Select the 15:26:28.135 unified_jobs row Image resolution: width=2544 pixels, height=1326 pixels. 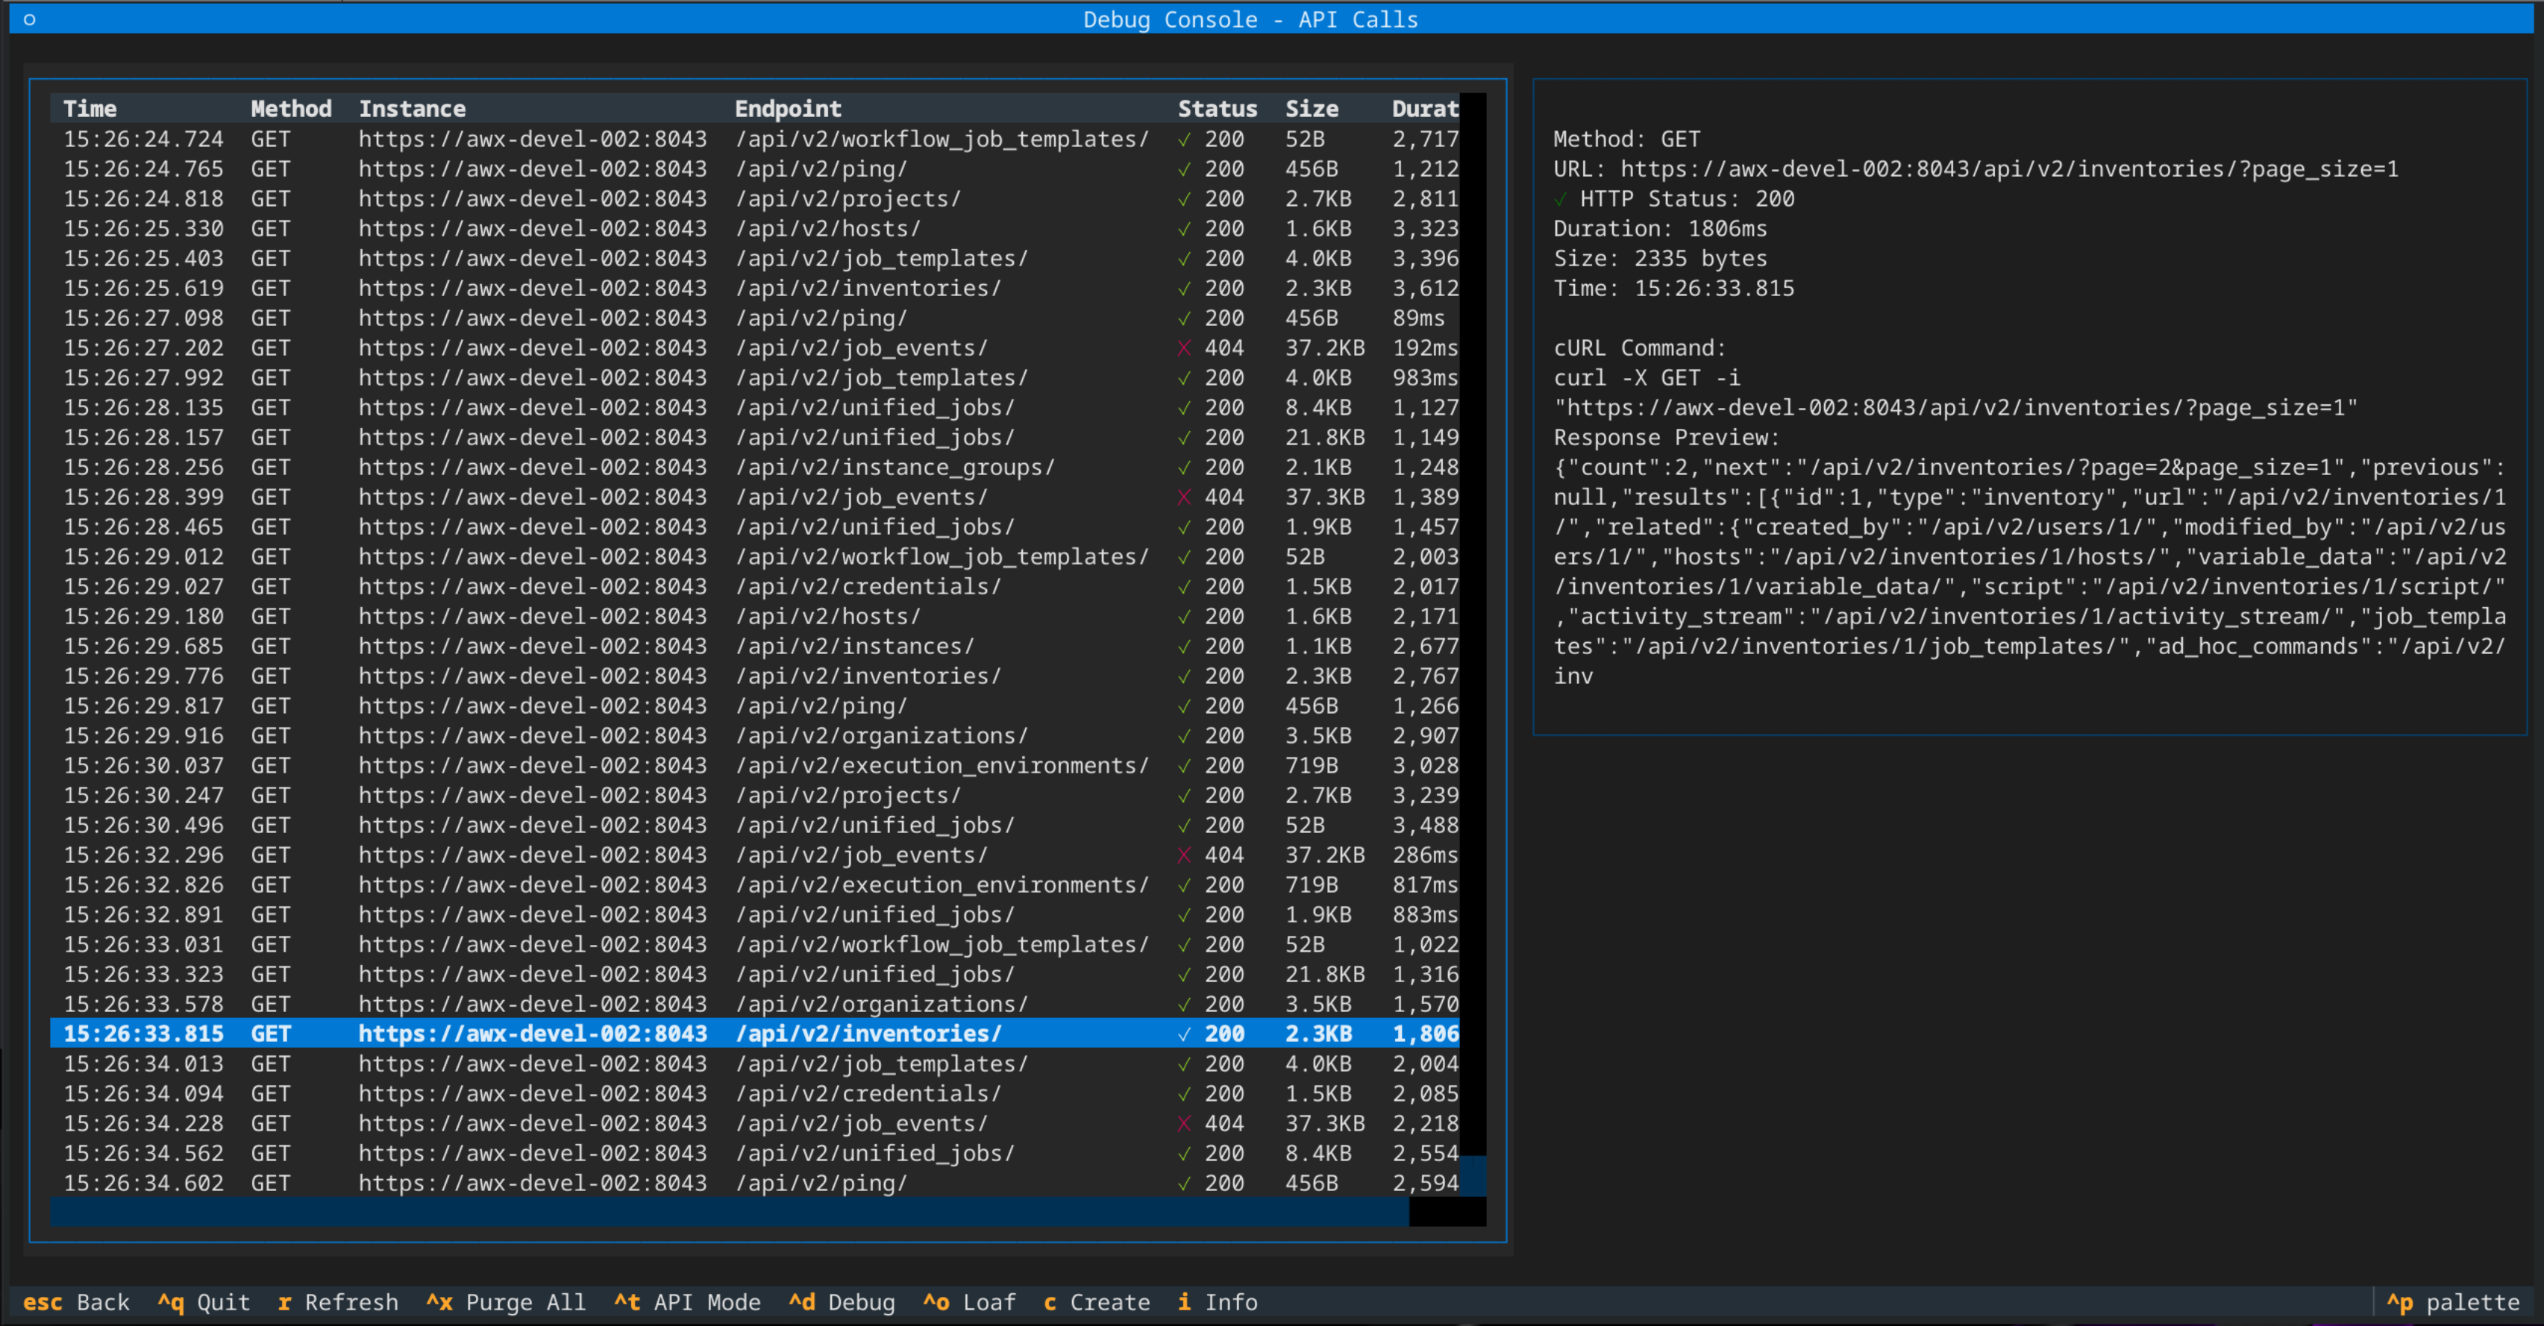754,408
